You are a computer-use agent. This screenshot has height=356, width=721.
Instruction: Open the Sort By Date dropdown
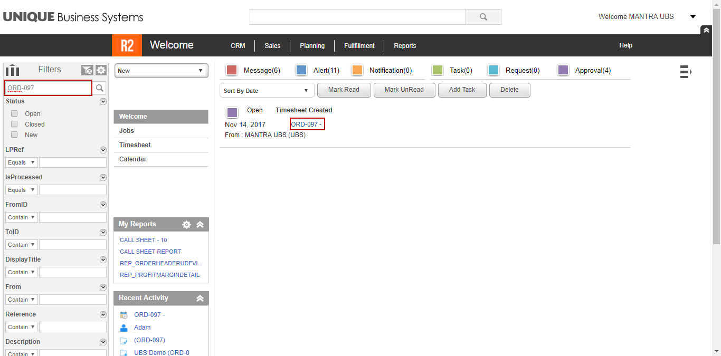click(x=267, y=91)
